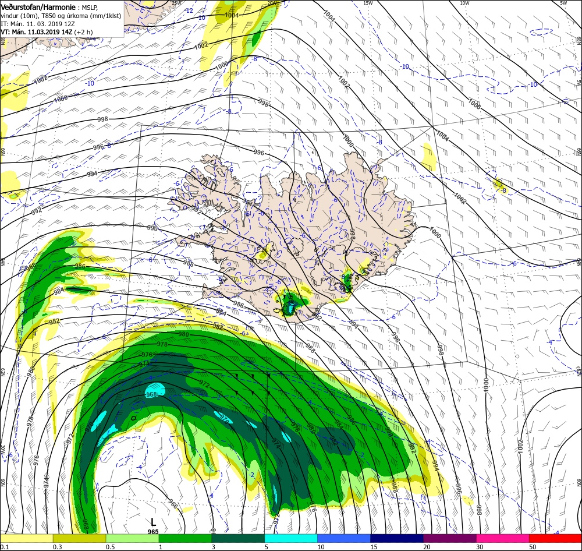
Task: Pick the cyan 5–10 legend swatch
Action: [291, 538]
